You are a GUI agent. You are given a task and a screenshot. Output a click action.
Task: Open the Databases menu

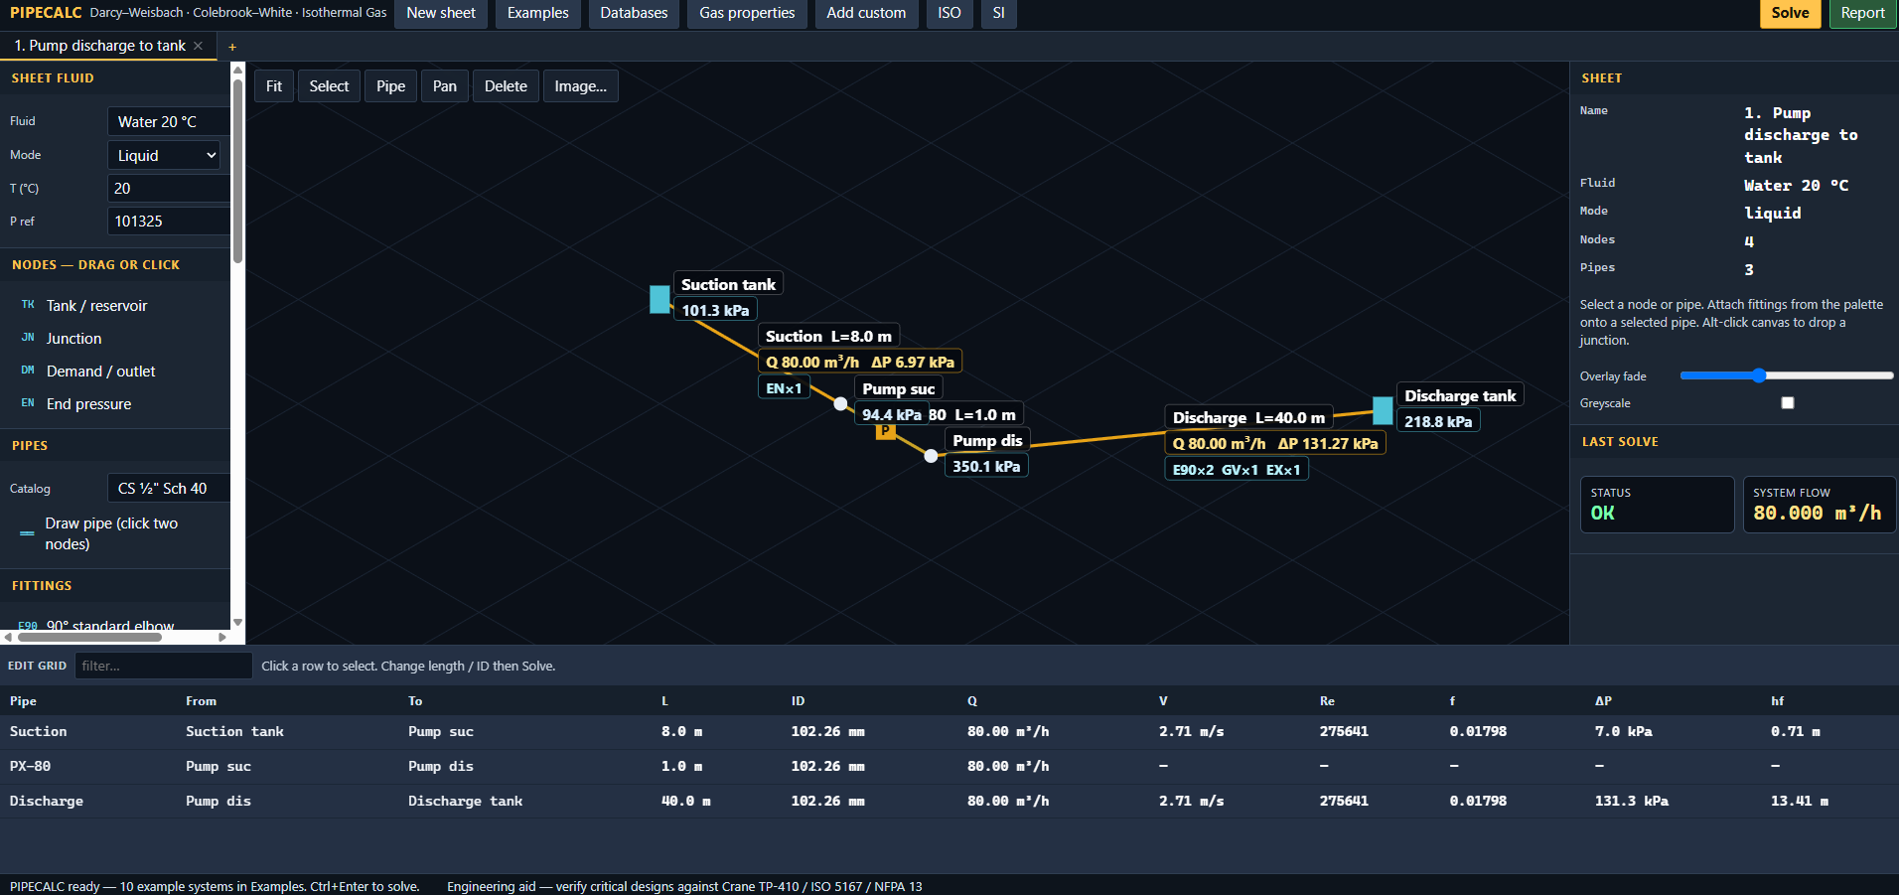click(634, 13)
